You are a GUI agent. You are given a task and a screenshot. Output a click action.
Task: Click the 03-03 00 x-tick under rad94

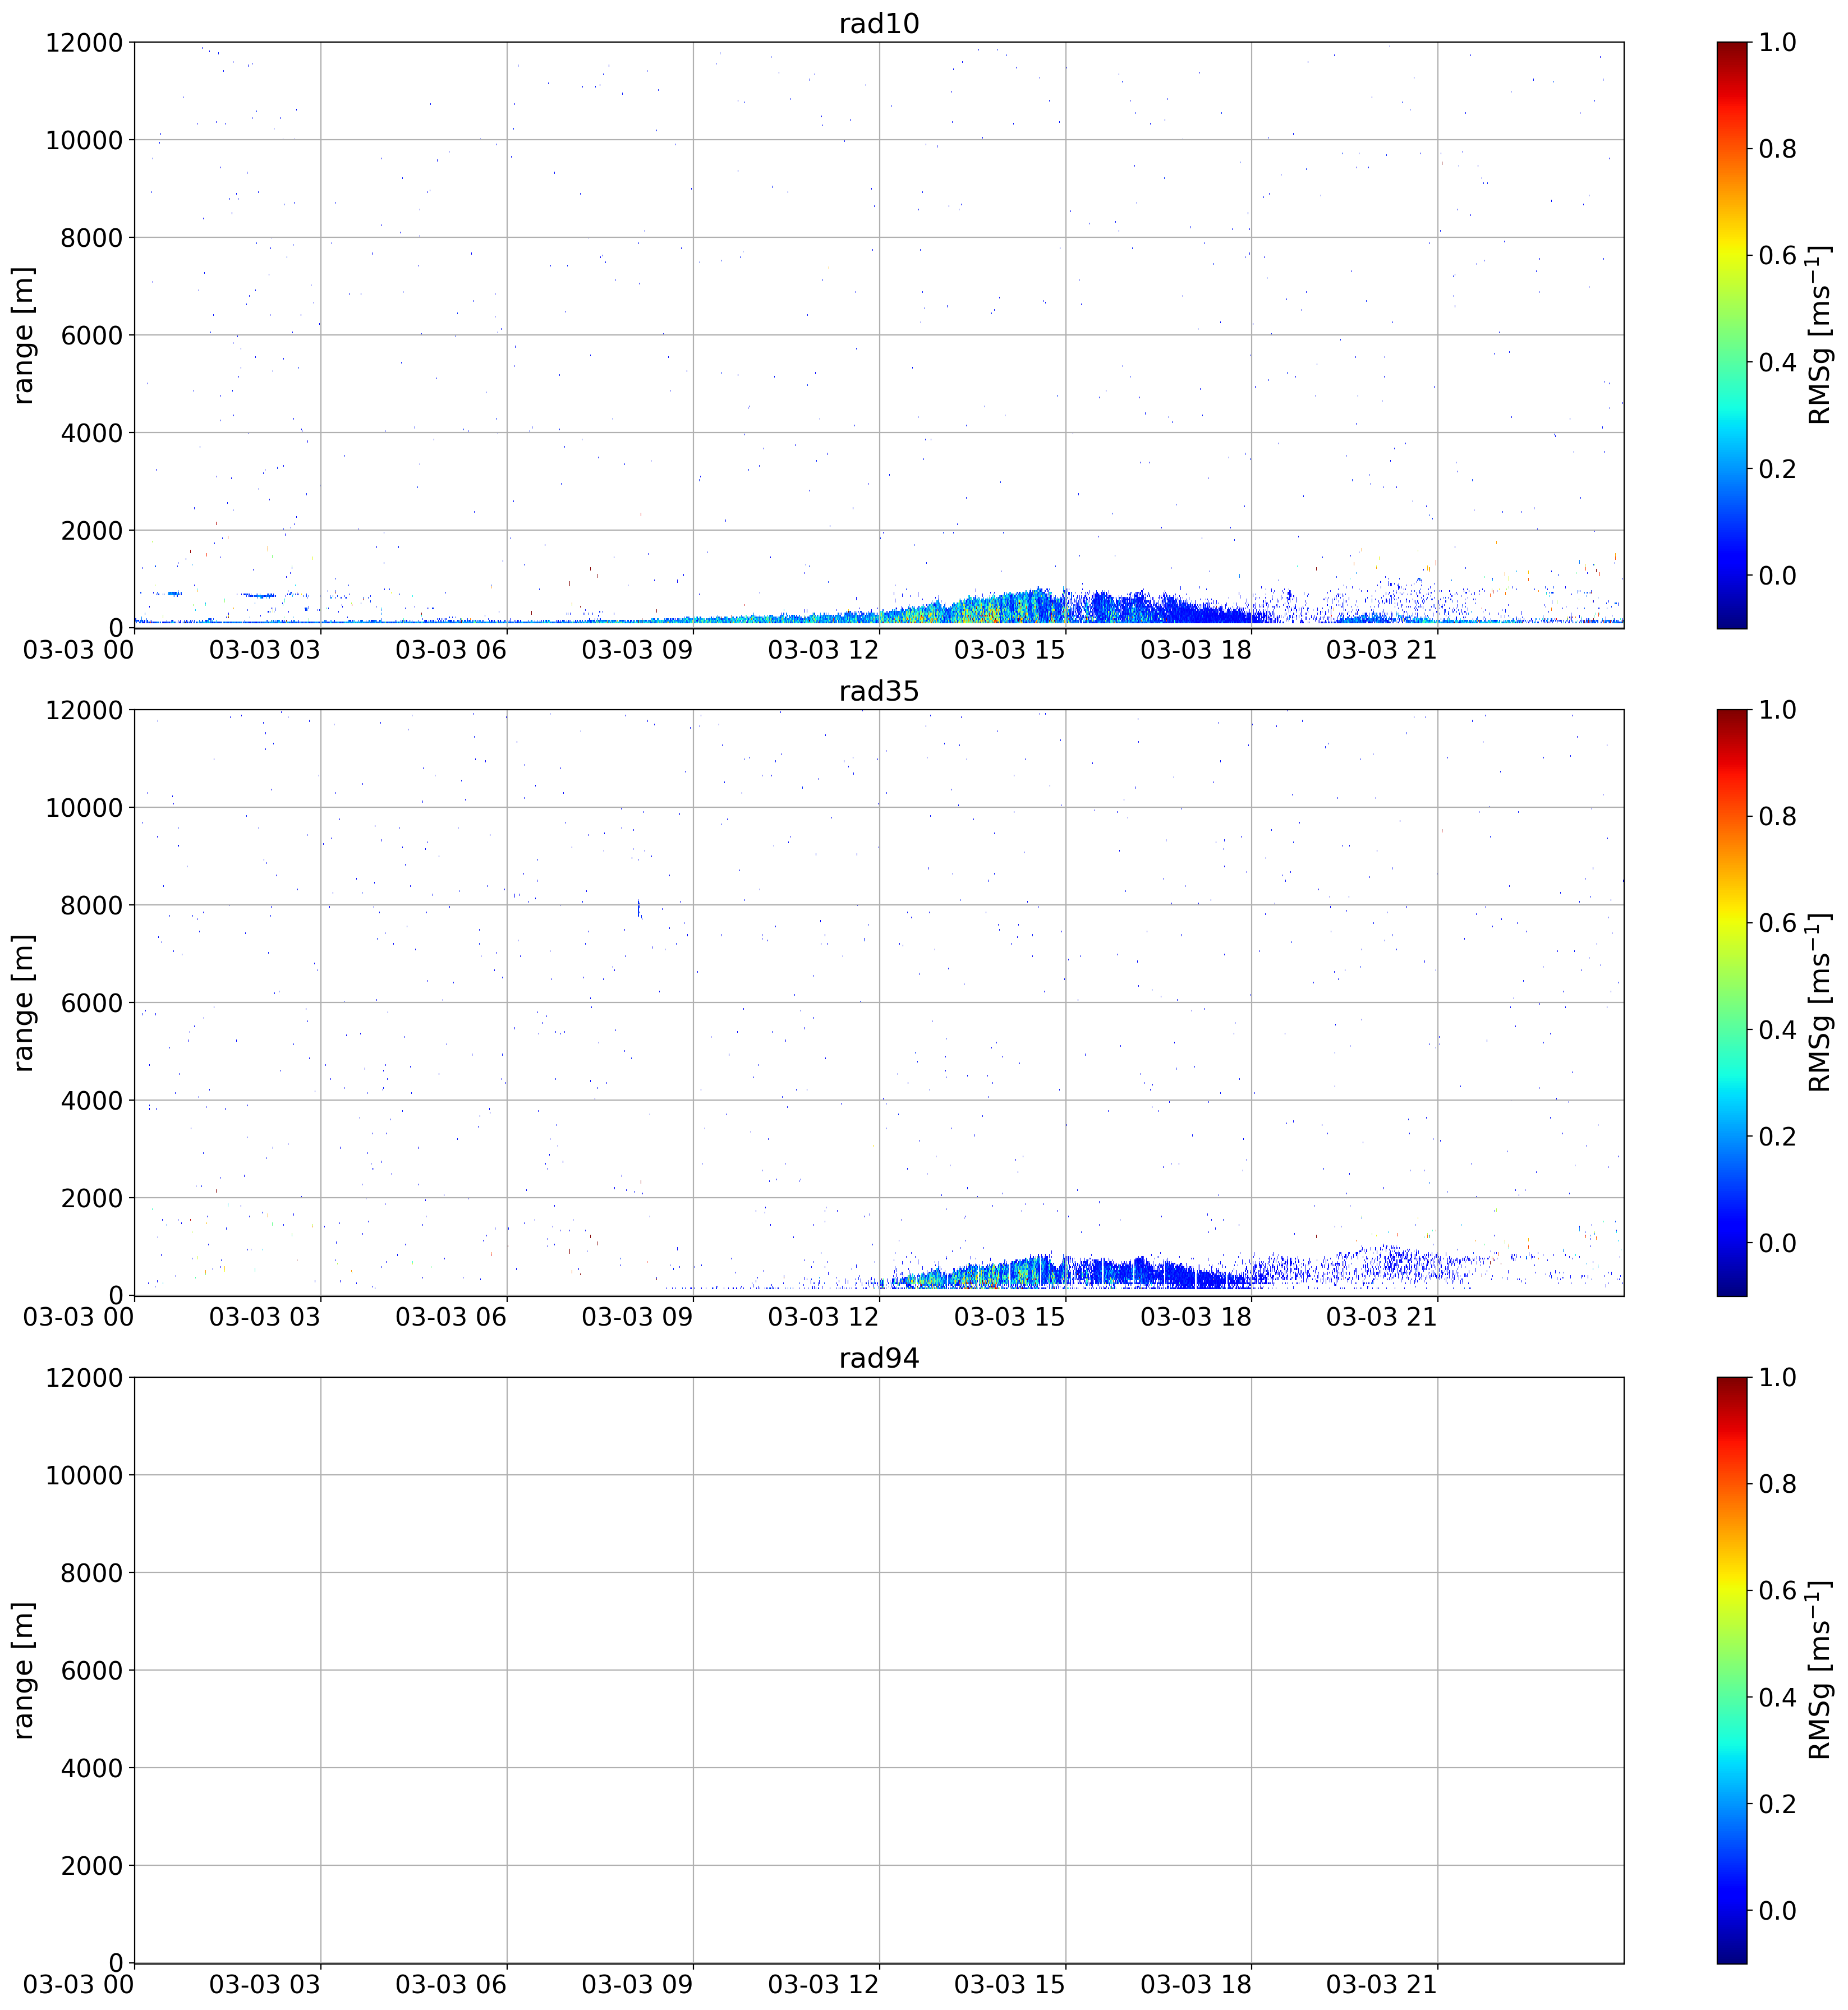tap(79, 1985)
